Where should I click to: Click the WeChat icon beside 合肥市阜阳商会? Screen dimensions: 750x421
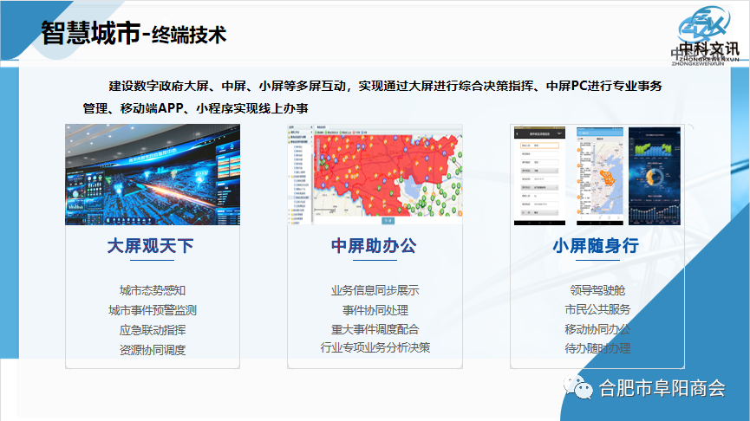577,387
